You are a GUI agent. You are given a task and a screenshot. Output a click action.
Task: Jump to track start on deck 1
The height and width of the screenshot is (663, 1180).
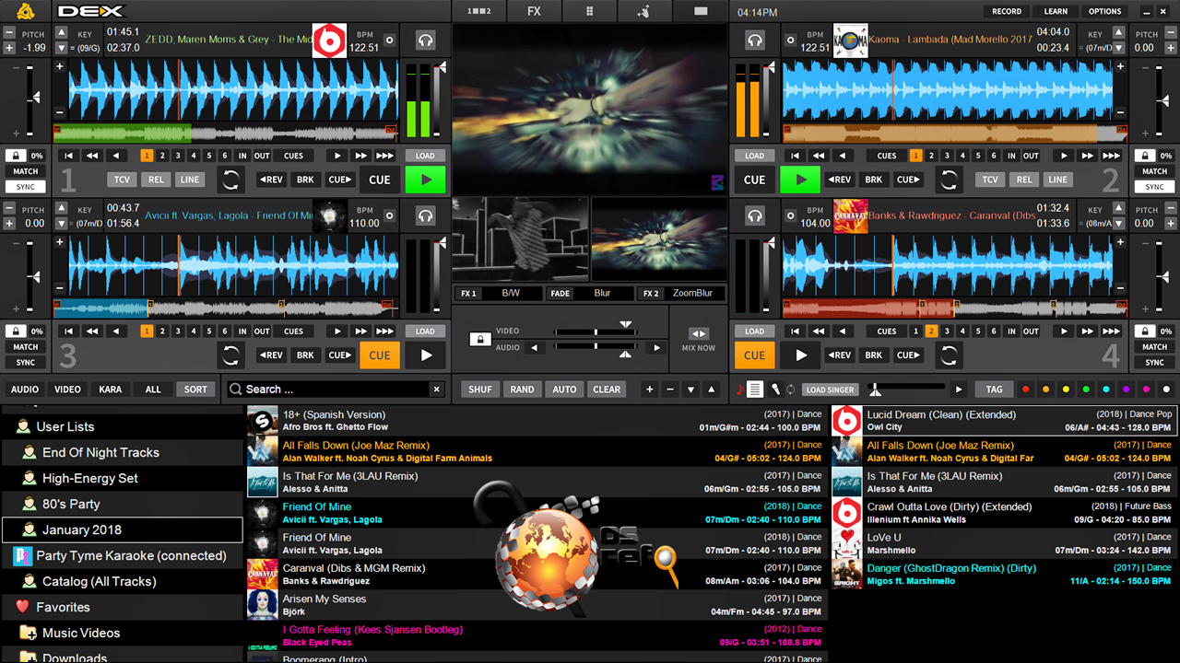(68, 156)
